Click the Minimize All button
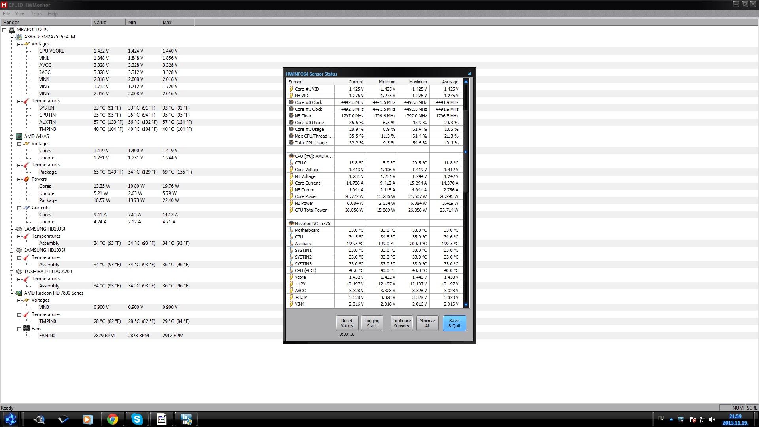 [427, 323]
